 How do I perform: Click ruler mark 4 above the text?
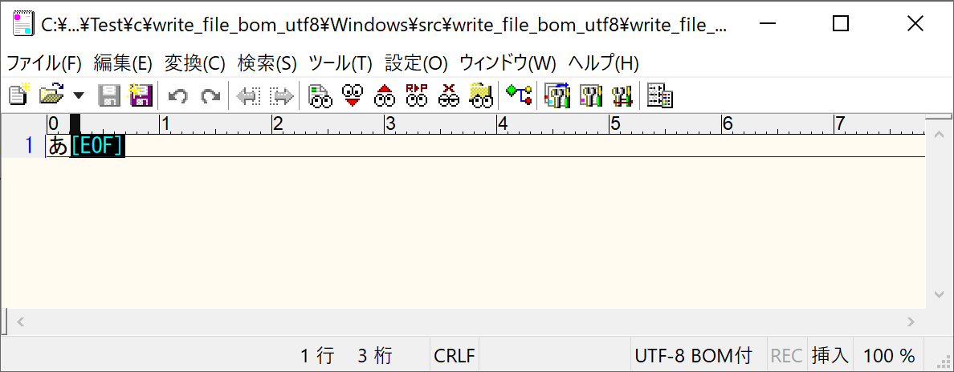coord(503,124)
